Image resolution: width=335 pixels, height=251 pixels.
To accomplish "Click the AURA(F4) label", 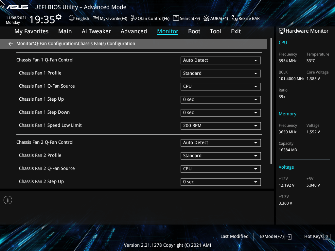I will pyautogui.click(x=219, y=19).
